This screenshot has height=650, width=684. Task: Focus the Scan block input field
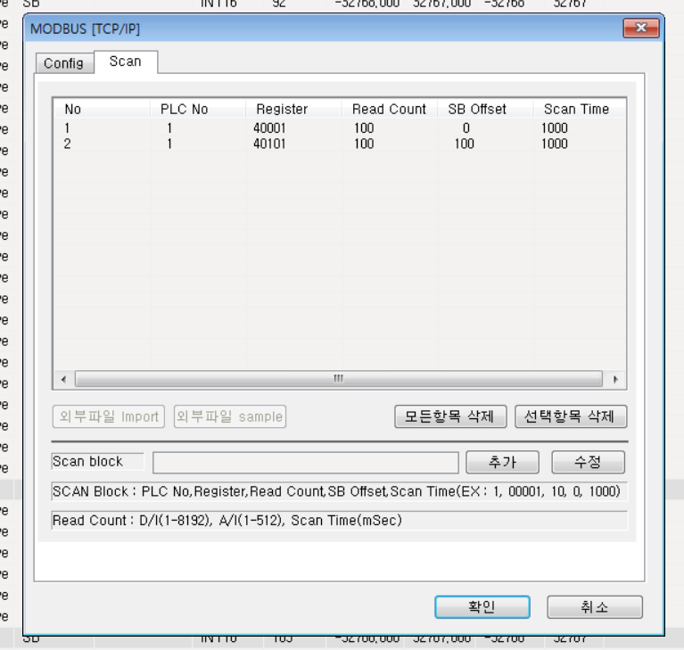point(306,463)
